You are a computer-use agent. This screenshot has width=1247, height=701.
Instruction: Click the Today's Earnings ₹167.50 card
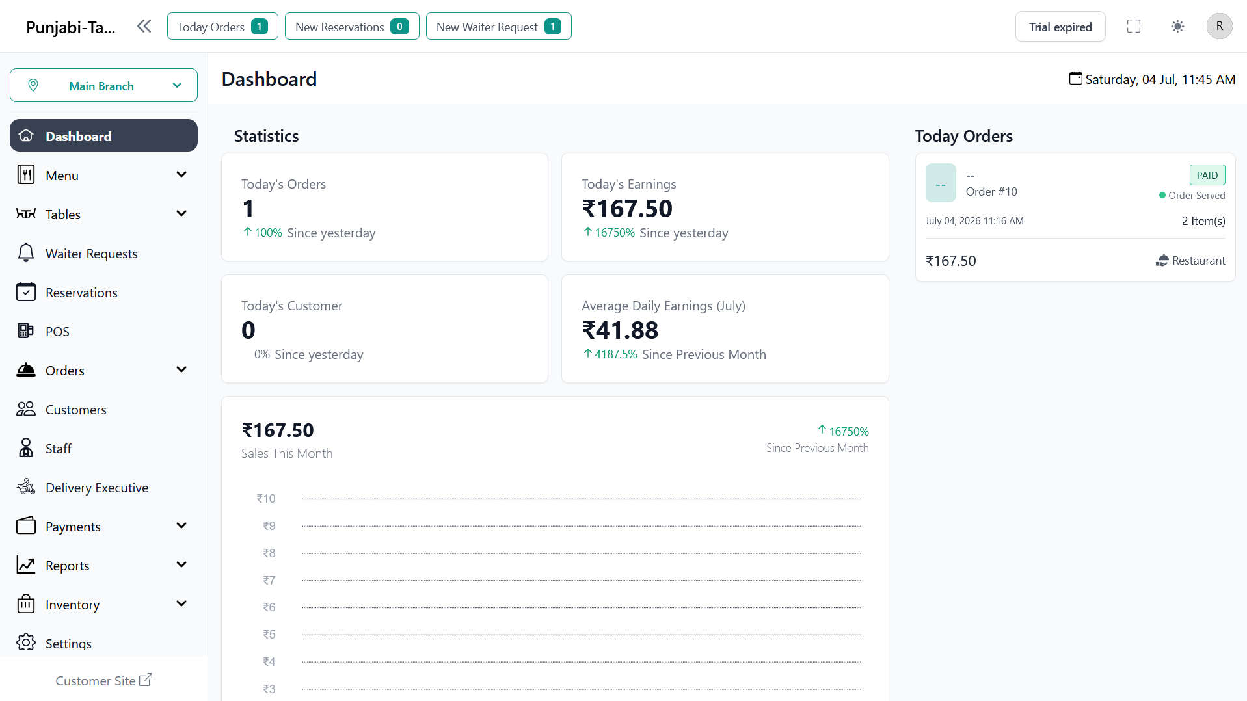725,207
